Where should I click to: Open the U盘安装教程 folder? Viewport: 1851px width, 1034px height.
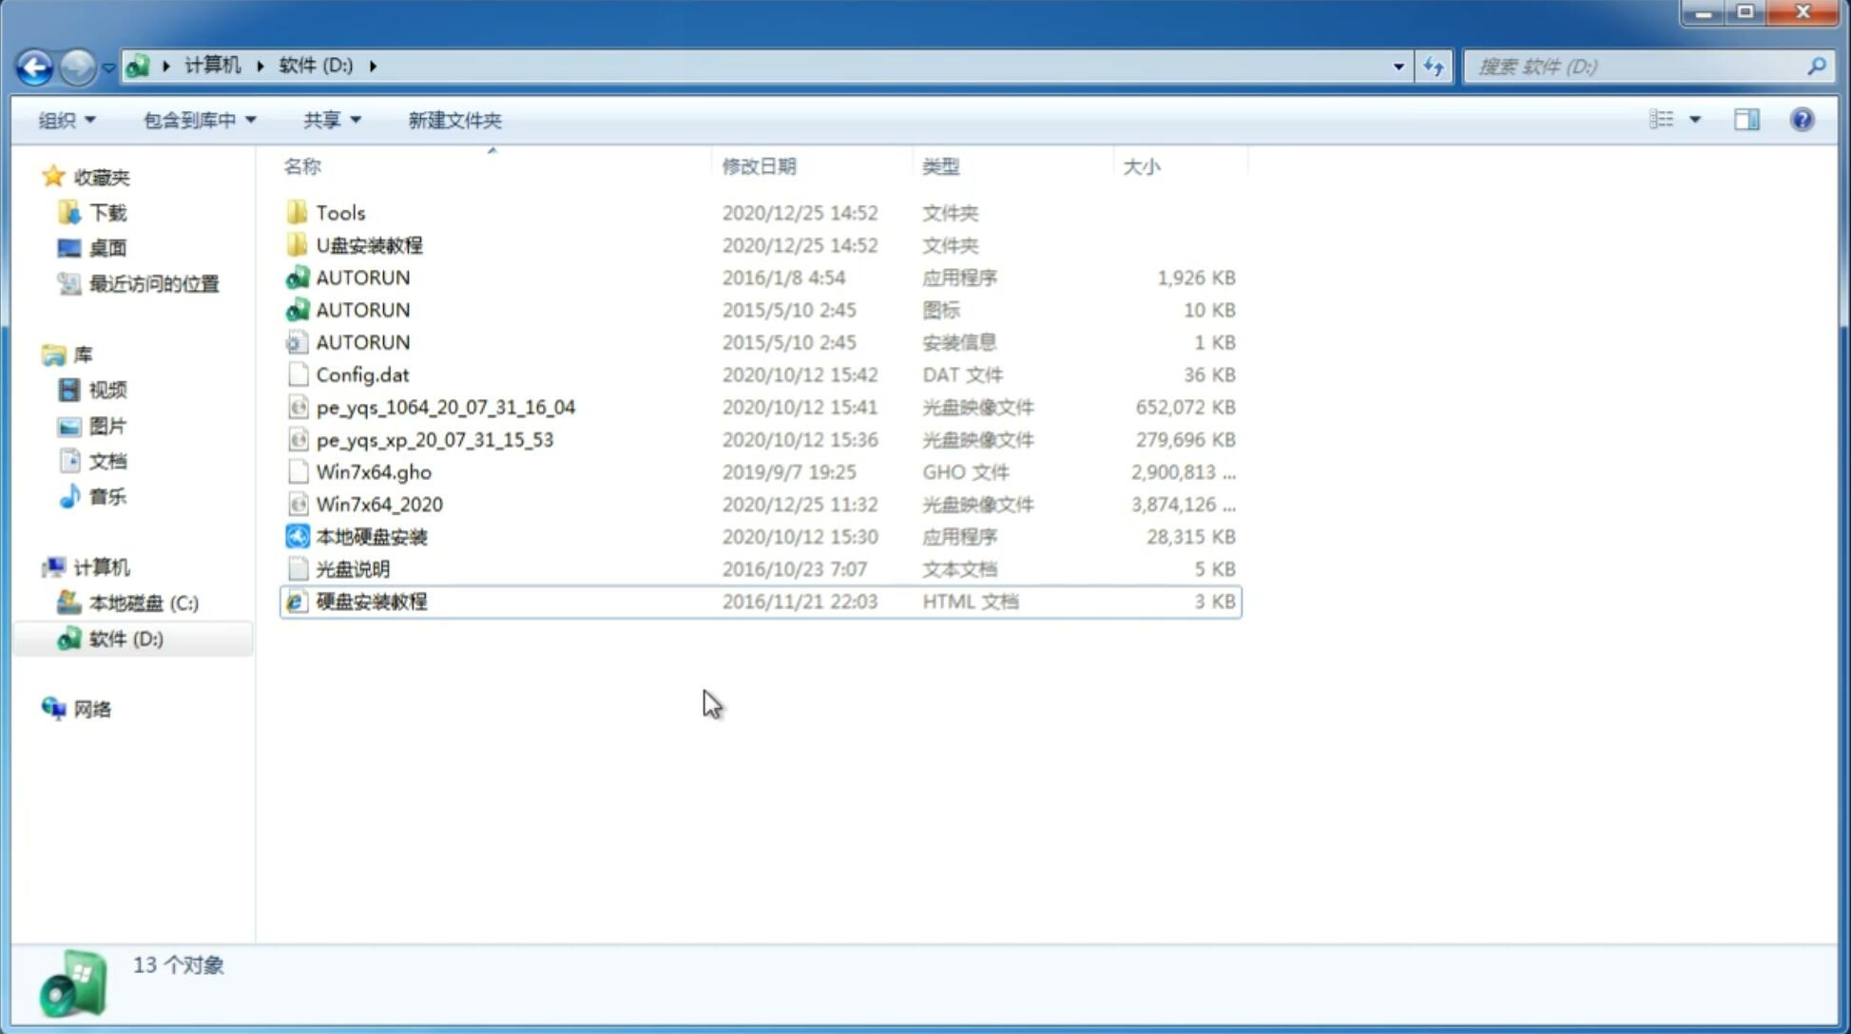pyautogui.click(x=369, y=244)
